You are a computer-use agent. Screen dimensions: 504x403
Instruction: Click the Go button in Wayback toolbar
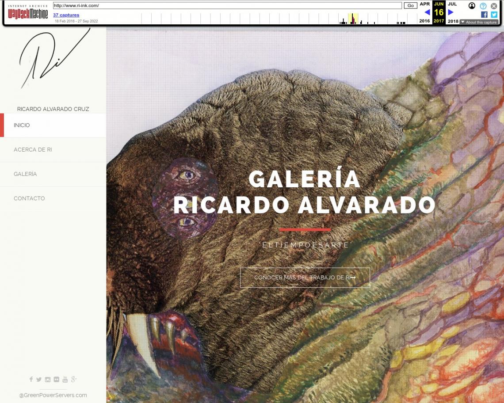[x=410, y=5]
